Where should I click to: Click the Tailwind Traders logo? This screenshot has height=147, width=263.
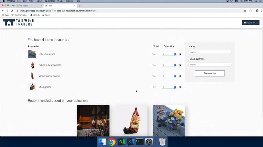point(18,23)
